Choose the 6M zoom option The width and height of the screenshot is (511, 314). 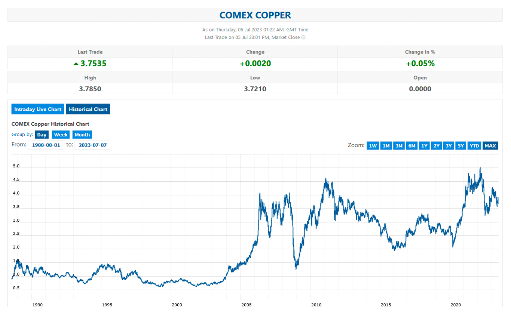(411, 146)
